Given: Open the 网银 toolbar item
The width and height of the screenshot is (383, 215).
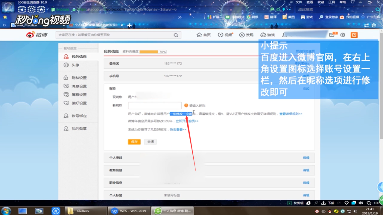Looking at the screenshot, I should [x=253, y=17].
